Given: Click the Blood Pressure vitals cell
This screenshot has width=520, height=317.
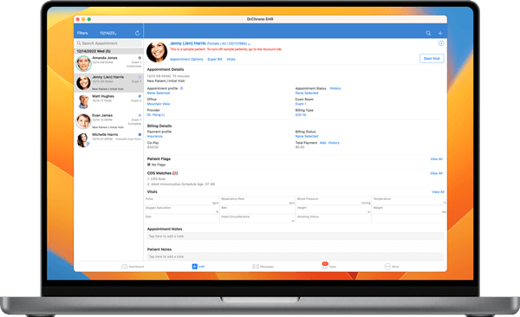Looking at the screenshot, I should click(334, 201).
